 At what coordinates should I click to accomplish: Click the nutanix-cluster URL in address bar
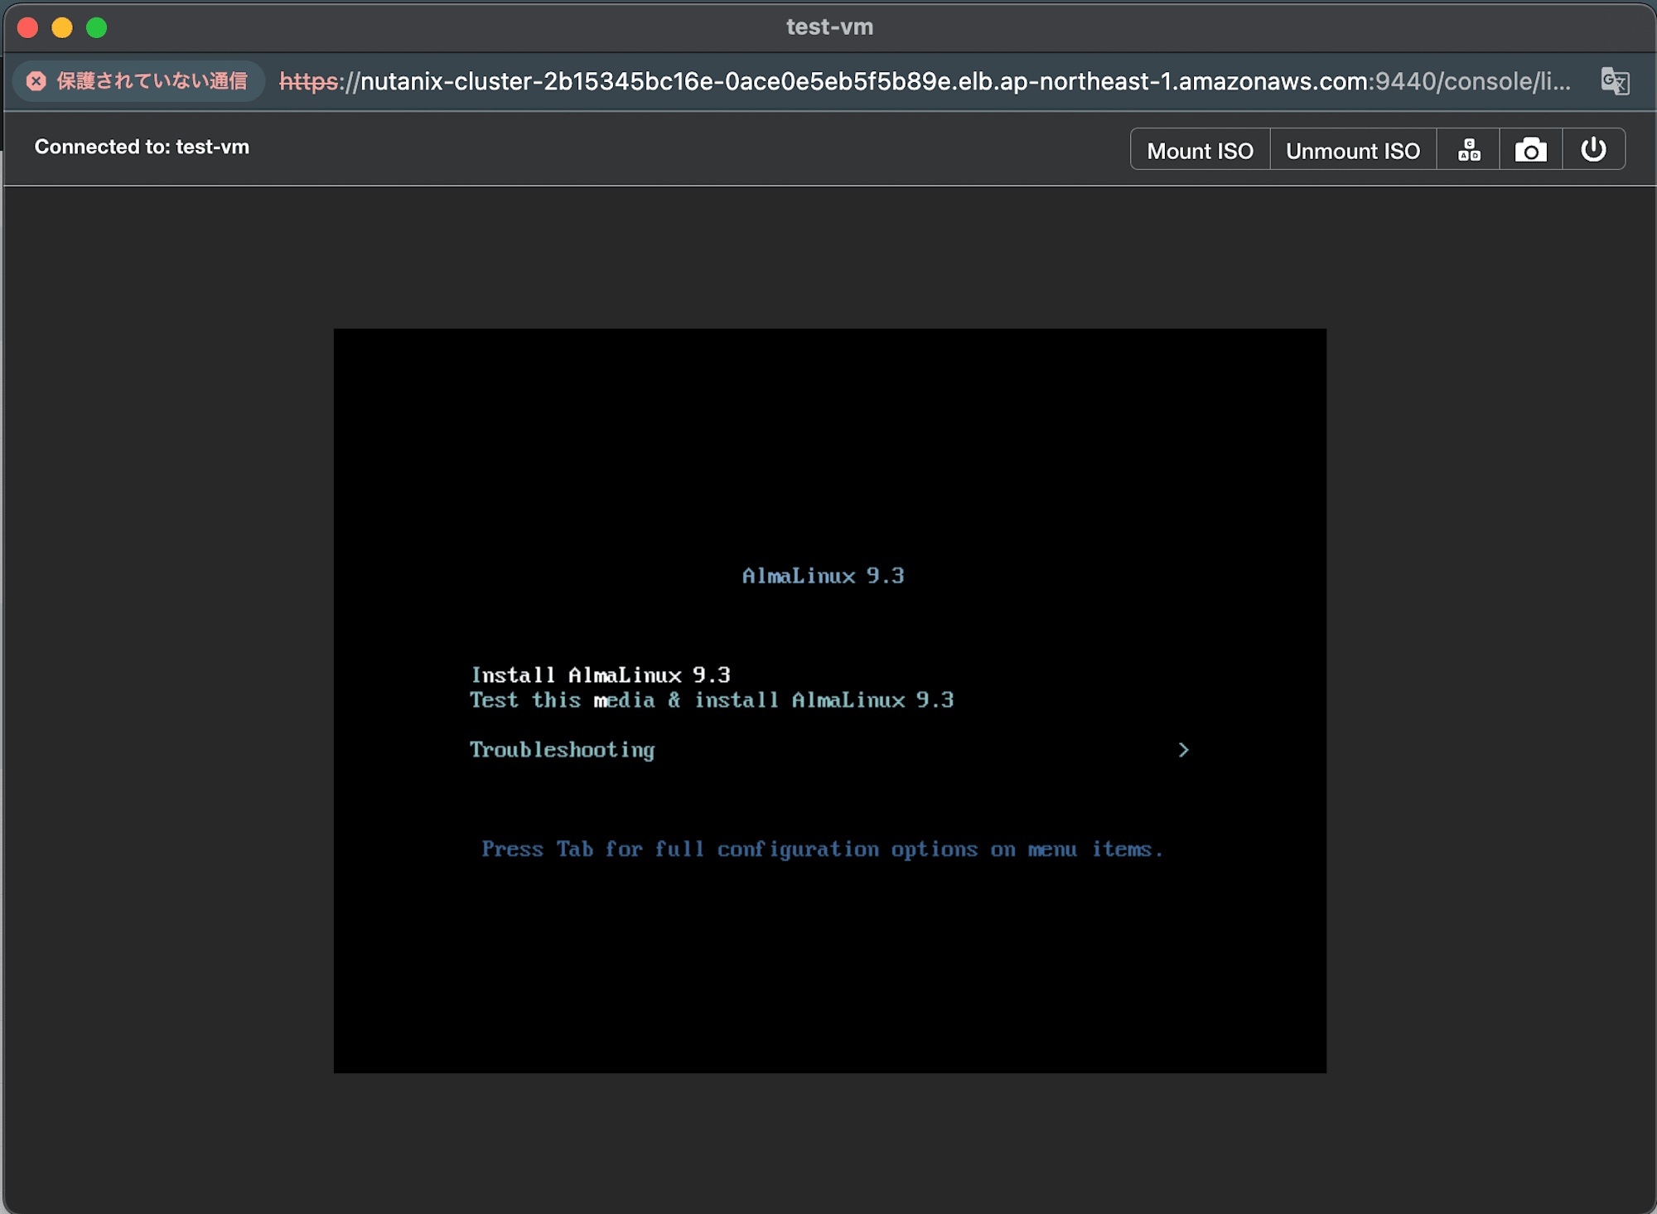click(x=925, y=81)
